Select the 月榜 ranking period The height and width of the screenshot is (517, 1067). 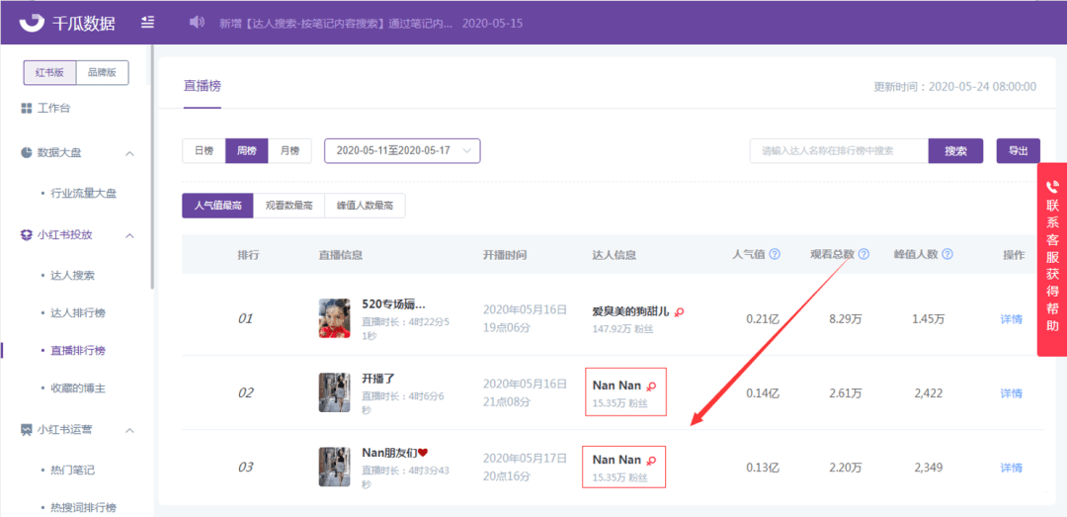pyautogui.click(x=289, y=151)
